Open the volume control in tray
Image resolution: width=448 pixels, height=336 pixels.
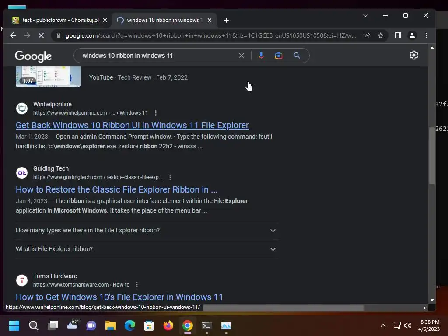[x=408, y=325]
